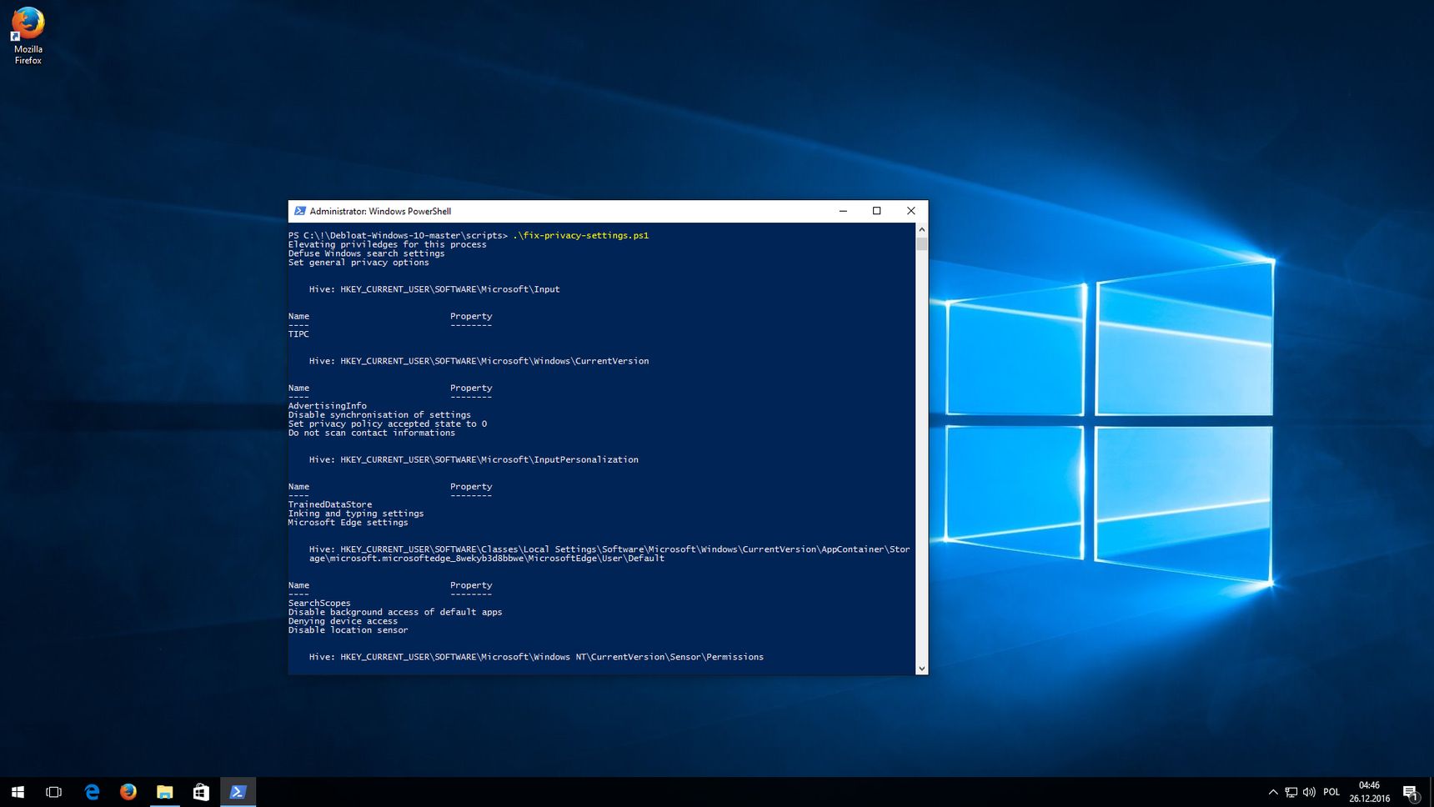Screen dimensions: 1434x807
Task: Click the 'SearchScopes' entry
Action: click(319, 604)
